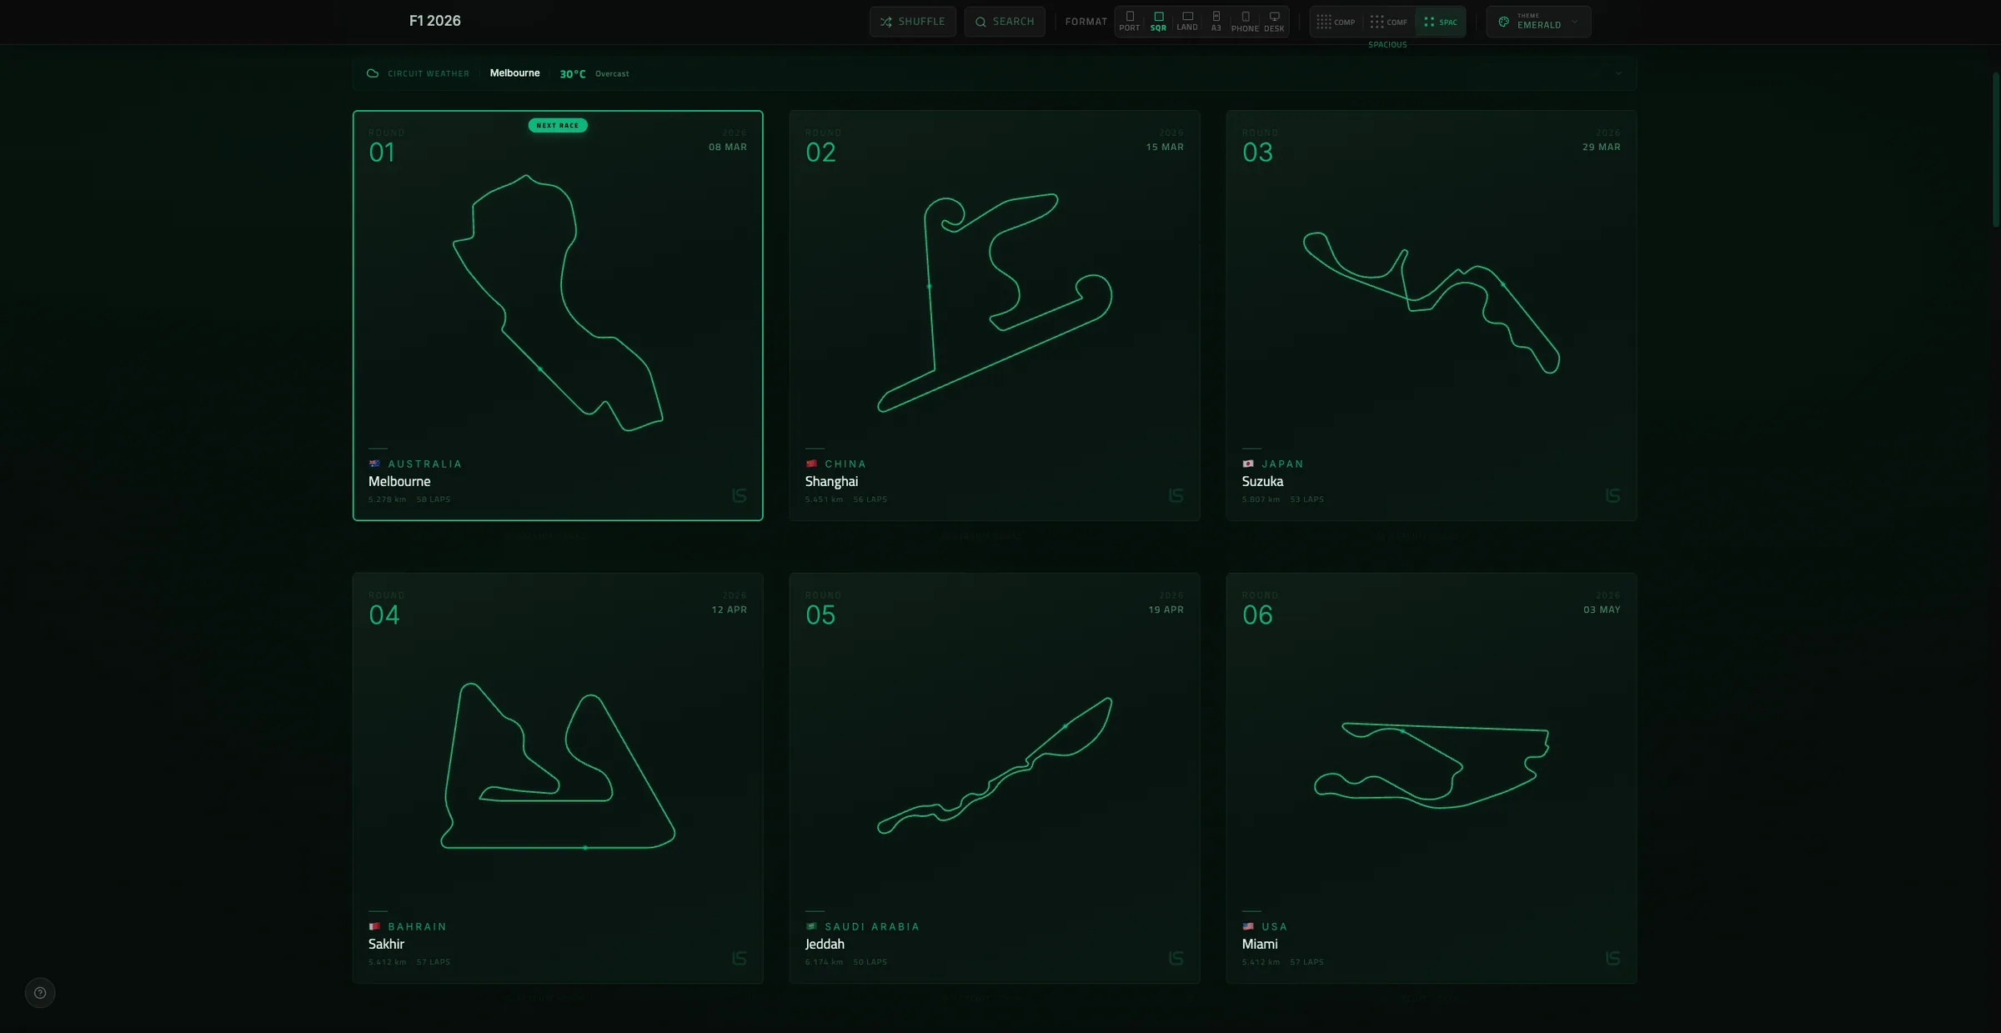Select the PORT portrait format

point(1130,22)
